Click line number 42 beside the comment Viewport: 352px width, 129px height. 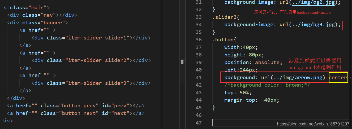(199, 85)
